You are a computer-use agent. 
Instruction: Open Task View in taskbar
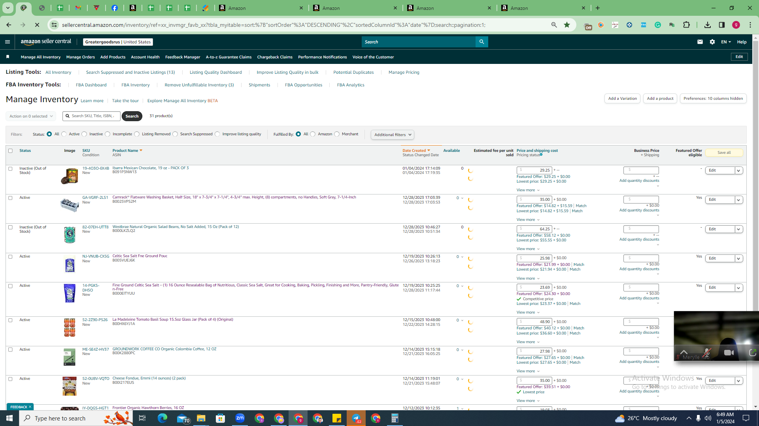coord(142,418)
